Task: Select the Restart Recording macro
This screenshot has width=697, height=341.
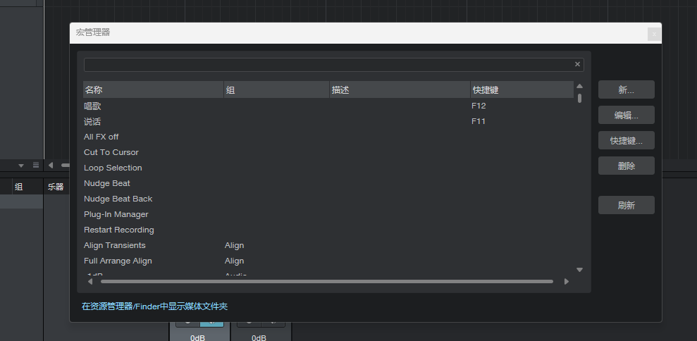Action: coord(328,230)
